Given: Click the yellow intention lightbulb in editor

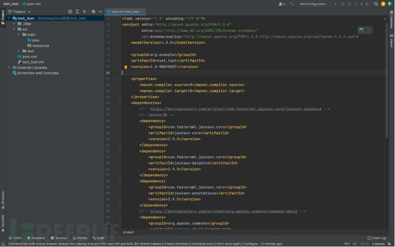Looking at the screenshot, I should click(125, 67).
